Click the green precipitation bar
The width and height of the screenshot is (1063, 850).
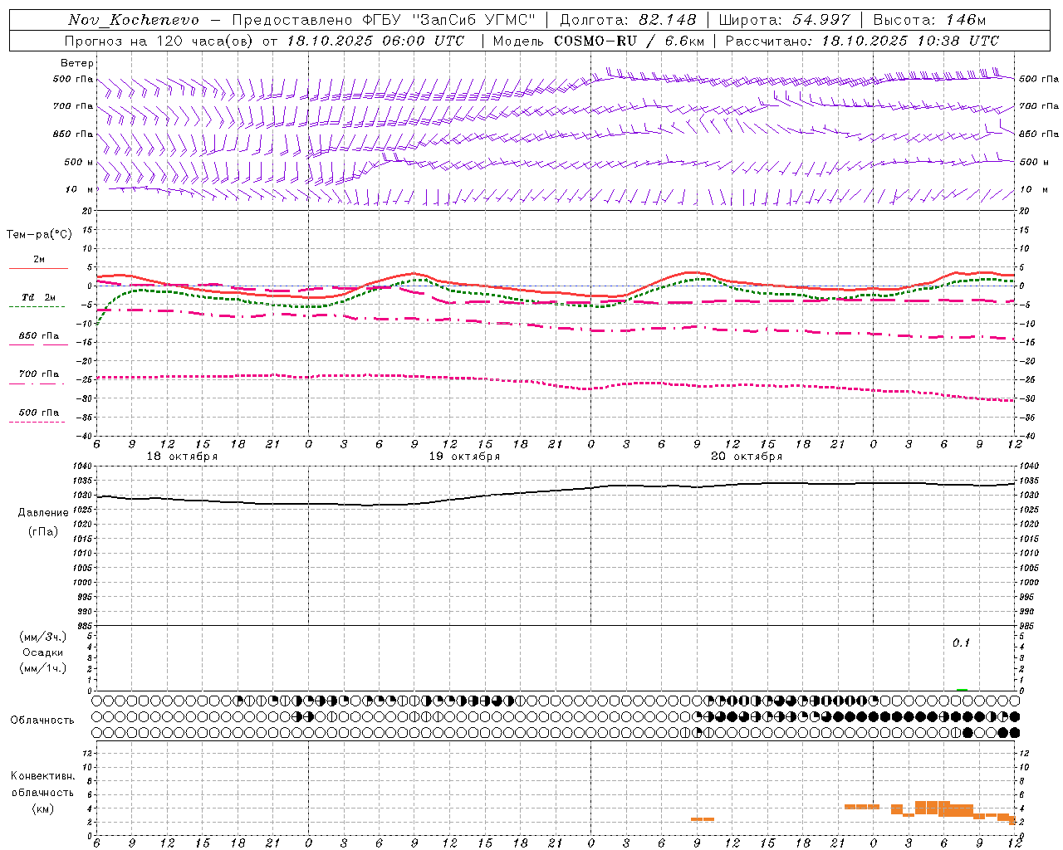click(x=962, y=689)
